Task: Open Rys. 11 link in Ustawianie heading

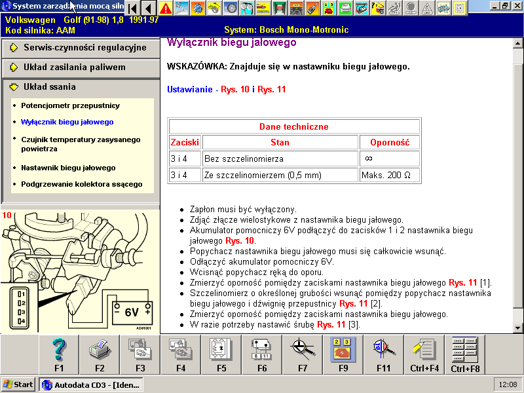Action: [x=271, y=90]
